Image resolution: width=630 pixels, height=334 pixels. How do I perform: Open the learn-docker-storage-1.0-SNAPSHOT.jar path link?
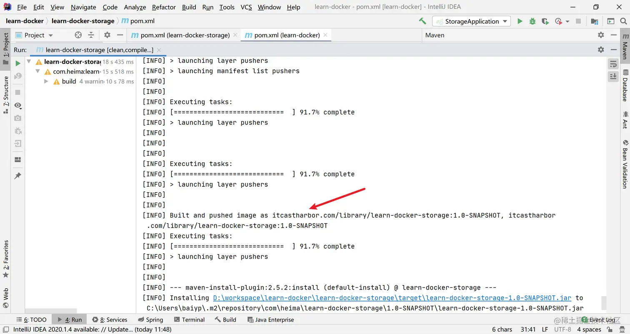click(392, 298)
